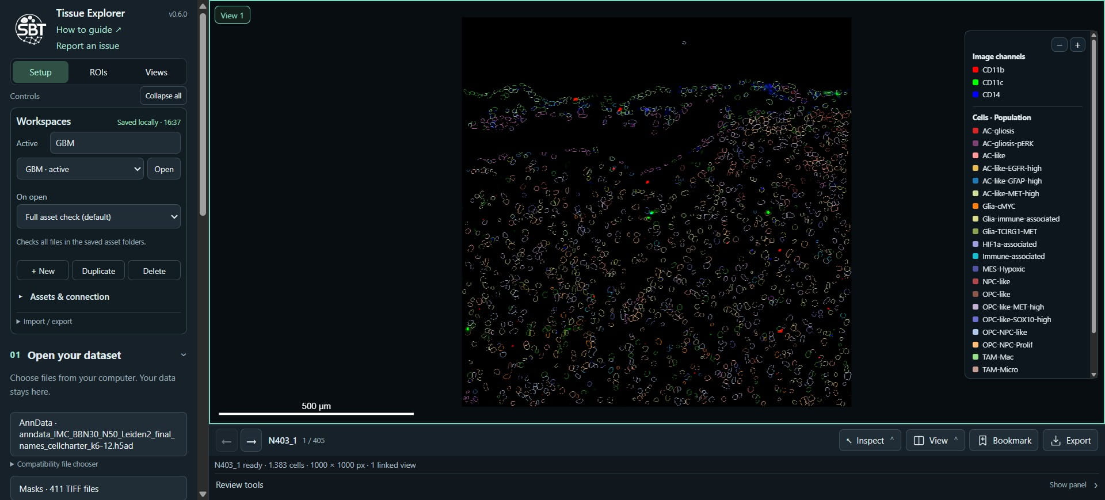Click the Masks · 411 TIFF files box
Screen dimensions: 1105x500
pyautogui.click(x=98, y=488)
